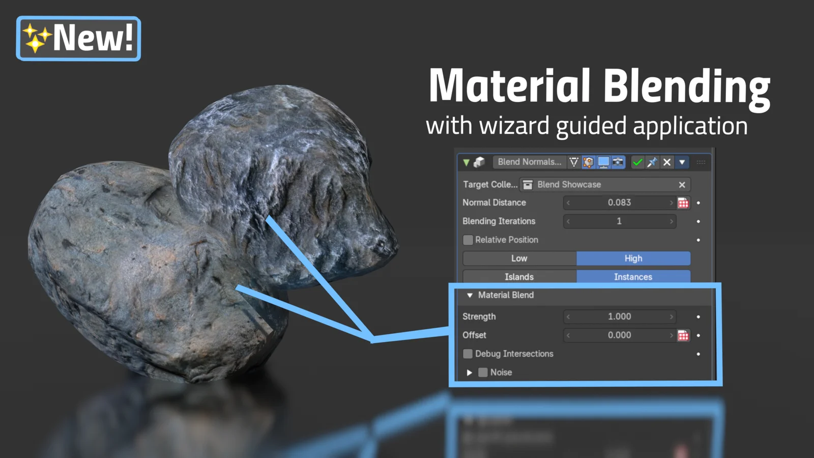Image resolution: width=814 pixels, height=458 pixels.
Task: Click the Strength value field showing 1.000
Action: click(x=619, y=316)
